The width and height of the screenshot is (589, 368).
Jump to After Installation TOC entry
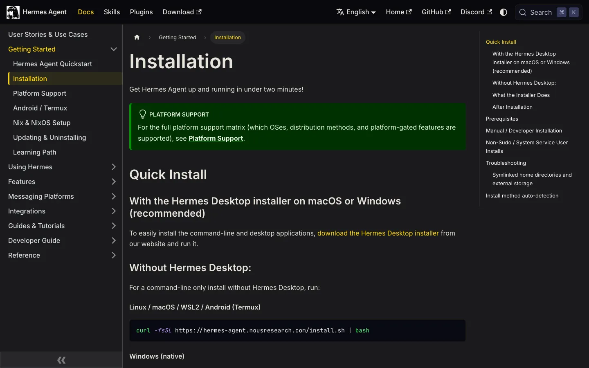click(x=513, y=107)
